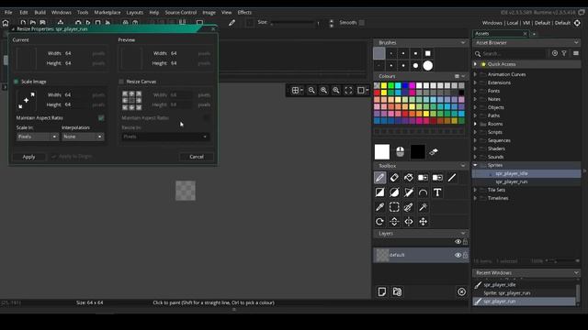Screen dimensions: 588x330
Task: Toggle the Smooth checkbox
Action: click(x=362, y=22)
